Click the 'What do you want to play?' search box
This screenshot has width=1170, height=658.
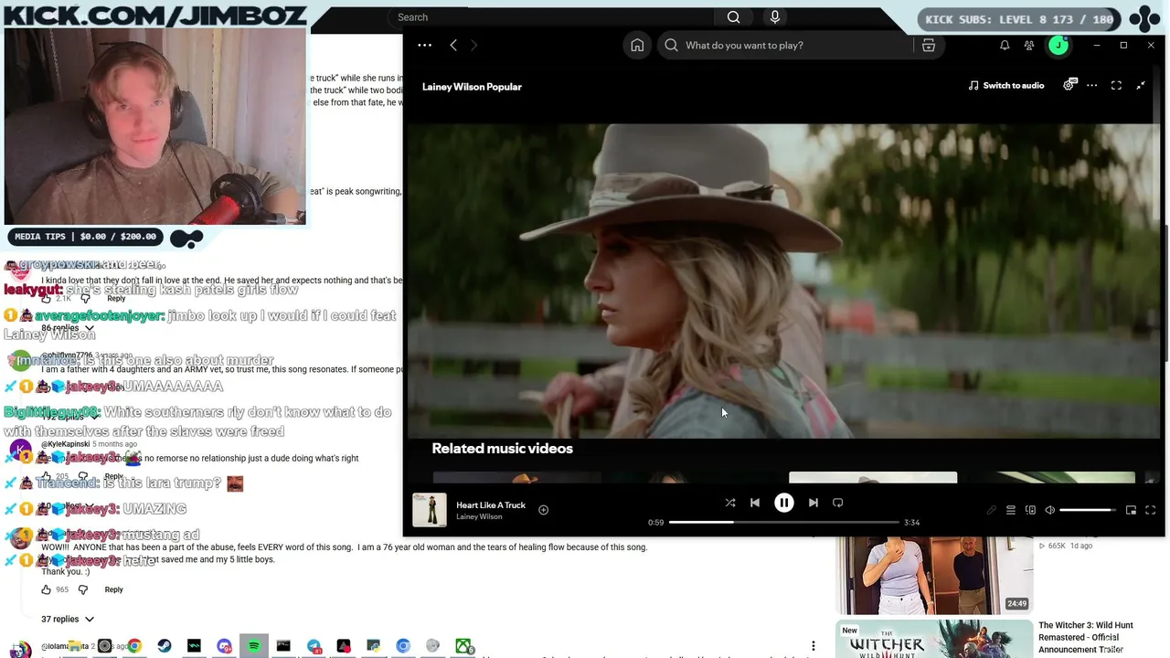(786, 45)
